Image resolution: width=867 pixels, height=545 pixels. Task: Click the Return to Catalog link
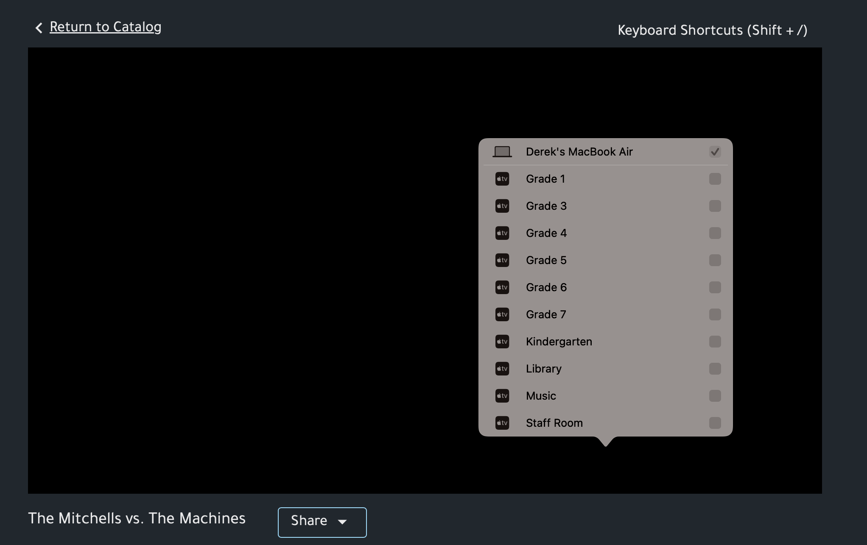point(105,27)
